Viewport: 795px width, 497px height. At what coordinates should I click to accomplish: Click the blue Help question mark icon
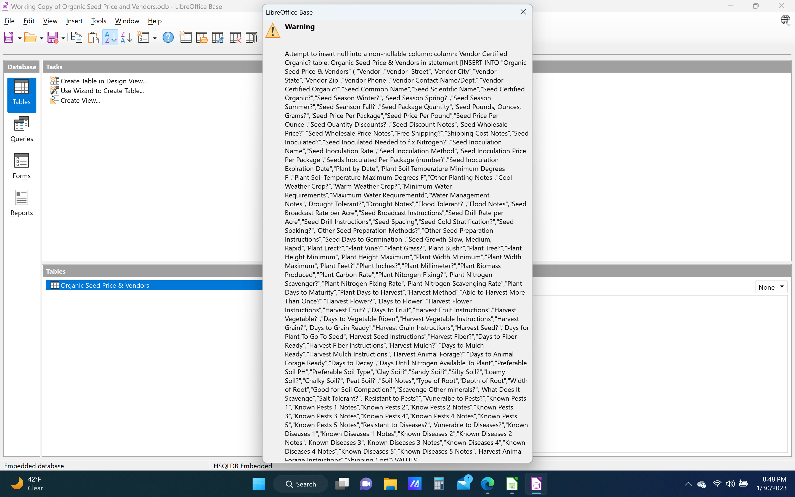168,38
